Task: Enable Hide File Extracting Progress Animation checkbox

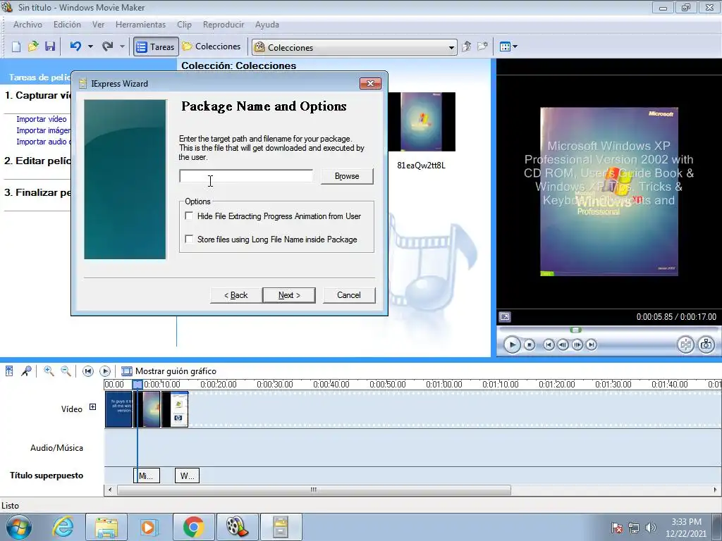Action: (189, 216)
